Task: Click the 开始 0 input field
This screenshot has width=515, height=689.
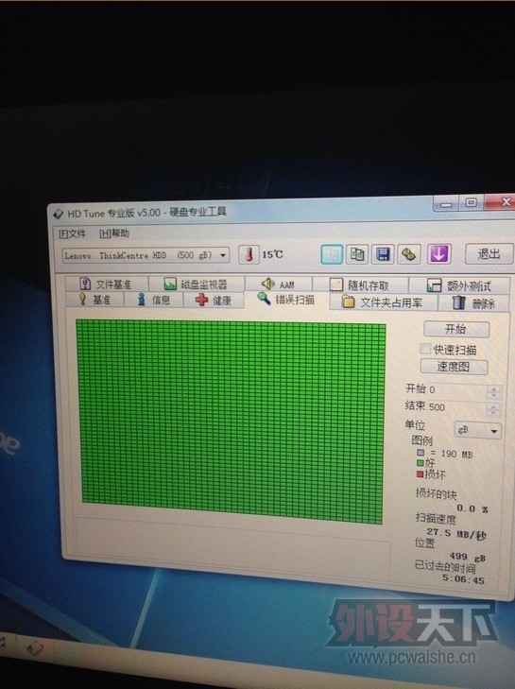Action: (457, 390)
